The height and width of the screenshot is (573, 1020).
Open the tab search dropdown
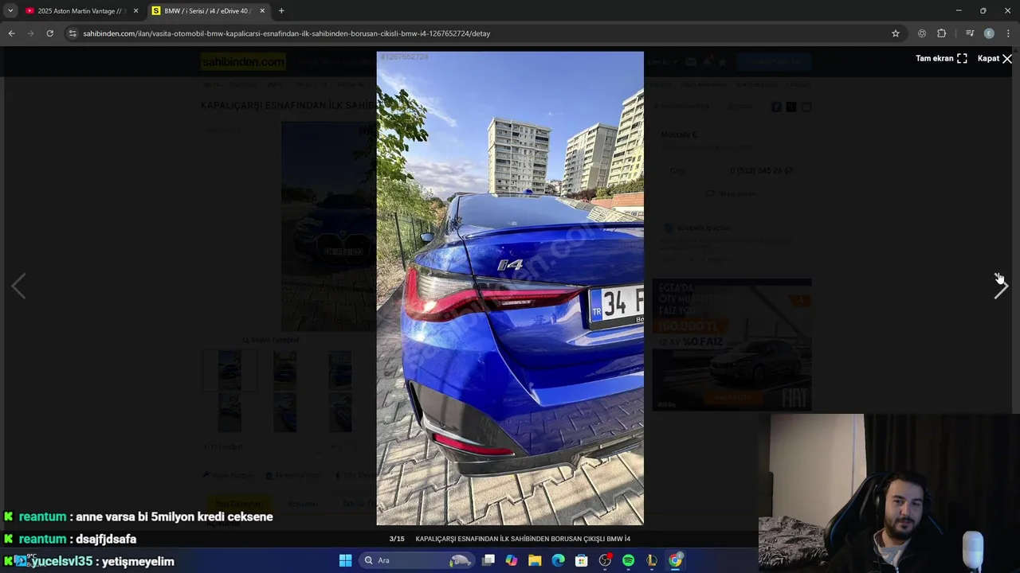click(x=10, y=11)
